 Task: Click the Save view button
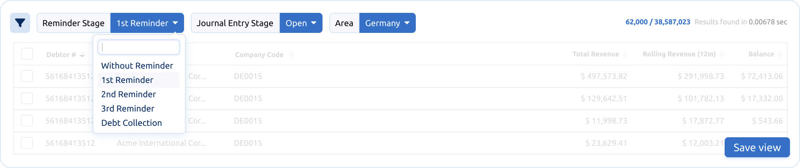757,147
